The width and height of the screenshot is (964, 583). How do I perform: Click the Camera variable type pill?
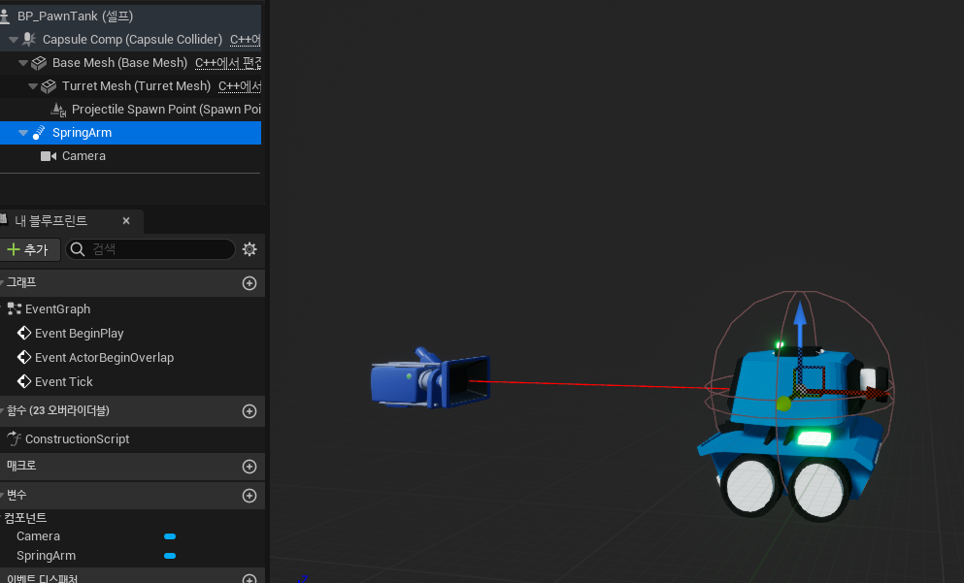170,536
